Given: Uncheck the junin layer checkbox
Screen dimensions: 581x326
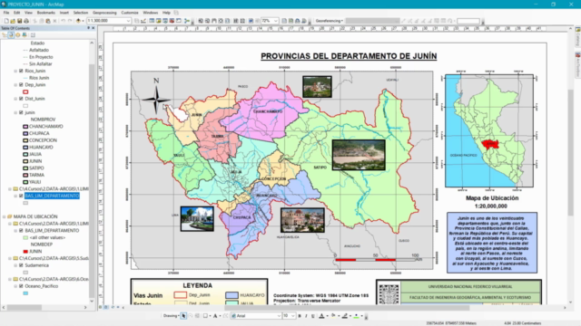Looking at the screenshot, I should coord(21,112).
